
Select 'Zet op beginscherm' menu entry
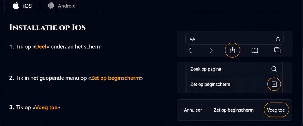point(210,84)
